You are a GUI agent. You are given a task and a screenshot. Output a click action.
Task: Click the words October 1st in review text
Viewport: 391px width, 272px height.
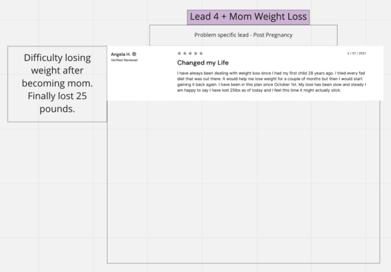tap(285, 85)
